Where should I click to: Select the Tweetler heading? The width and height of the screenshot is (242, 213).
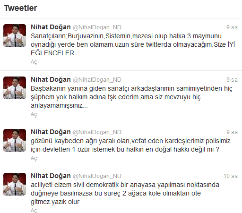[20, 8]
